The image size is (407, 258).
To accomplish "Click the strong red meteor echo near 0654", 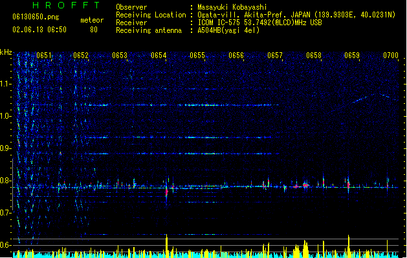I will tap(167, 192).
